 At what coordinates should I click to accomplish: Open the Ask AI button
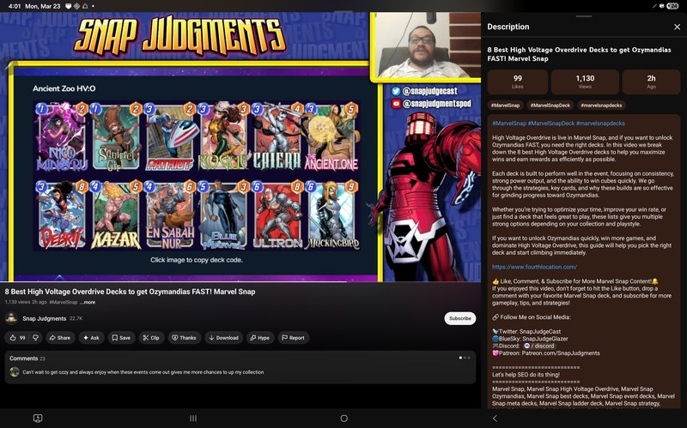coord(91,337)
